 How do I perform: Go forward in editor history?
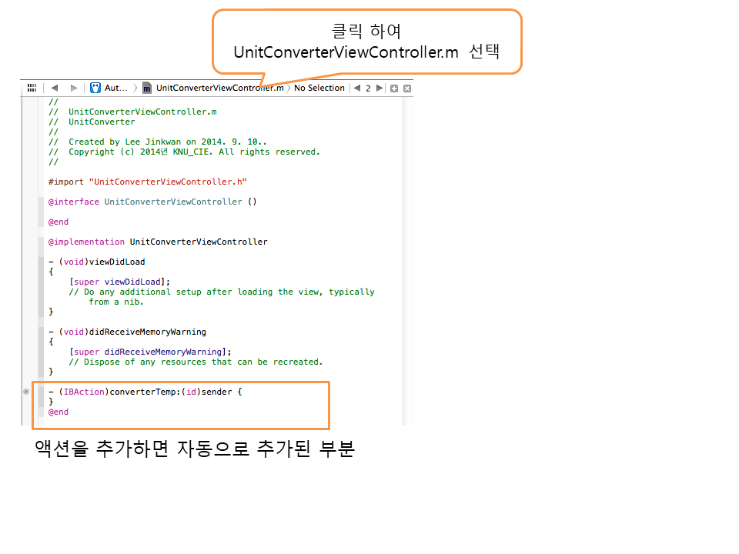pos(73,88)
